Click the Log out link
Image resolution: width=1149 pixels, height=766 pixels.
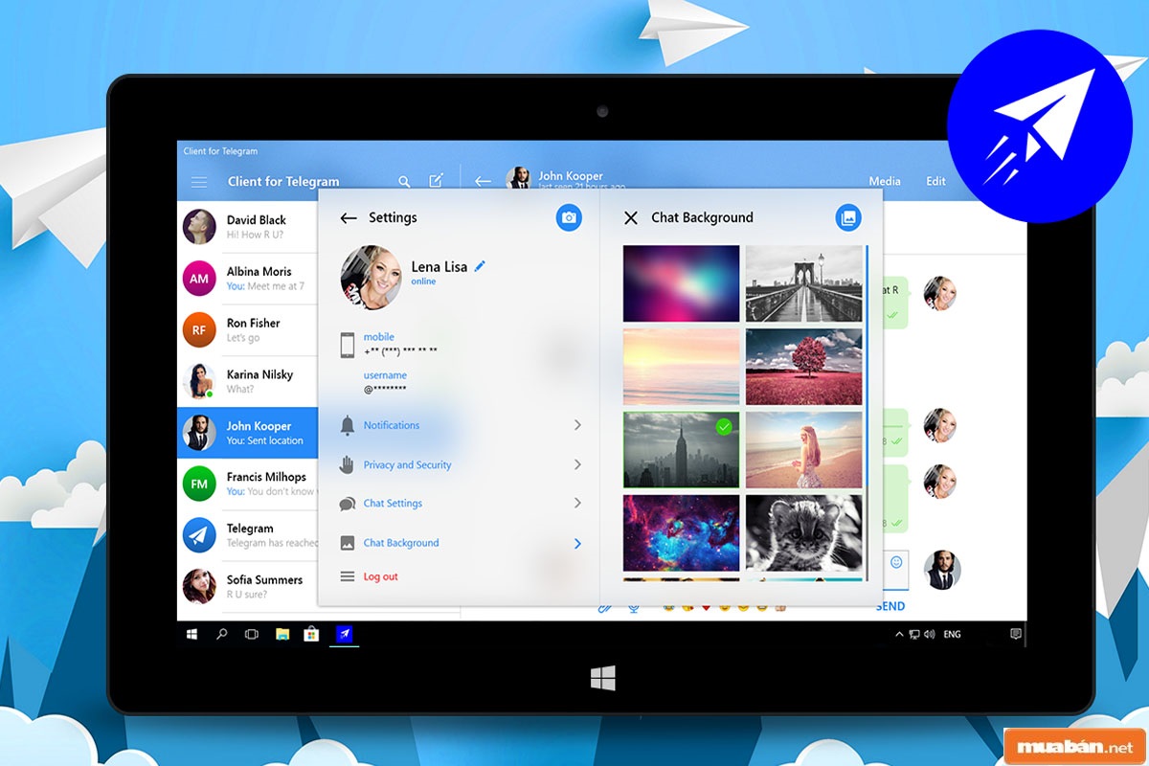(380, 576)
